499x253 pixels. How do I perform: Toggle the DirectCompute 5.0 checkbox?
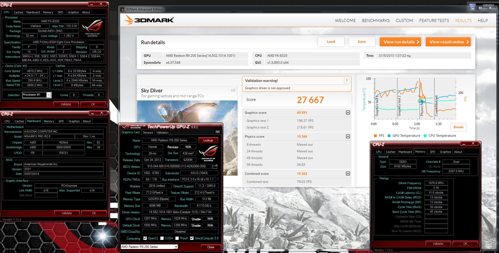point(192,238)
